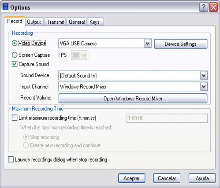
Task: Click the question mark help icon
Action: click(x=204, y=7)
